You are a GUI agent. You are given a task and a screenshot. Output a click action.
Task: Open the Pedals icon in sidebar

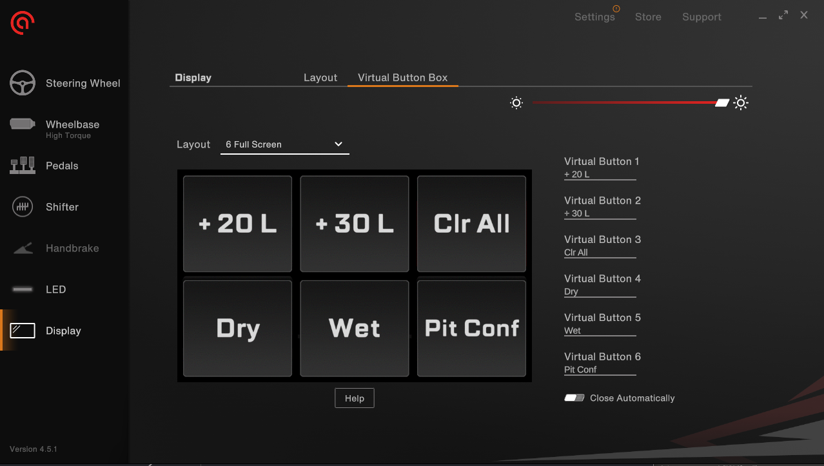tap(23, 166)
